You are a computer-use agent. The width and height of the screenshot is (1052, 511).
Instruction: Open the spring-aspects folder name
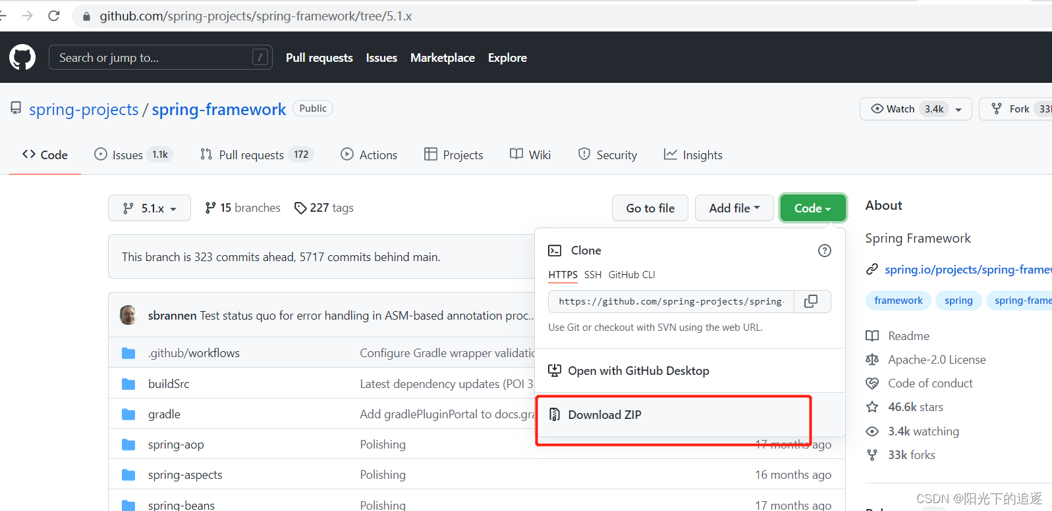pyautogui.click(x=185, y=475)
